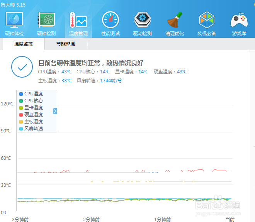Image resolution: width=255 pixels, height=222 pixels.
Task: Click the 0℃ axis label
Action: click(4, 213)
